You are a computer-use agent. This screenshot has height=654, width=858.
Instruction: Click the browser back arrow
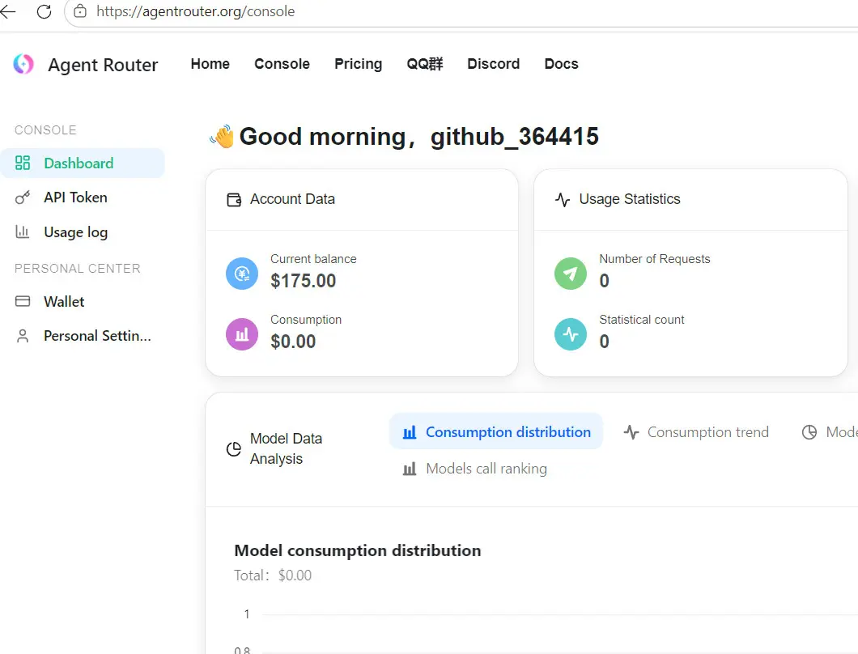click(x=7, y=11)
